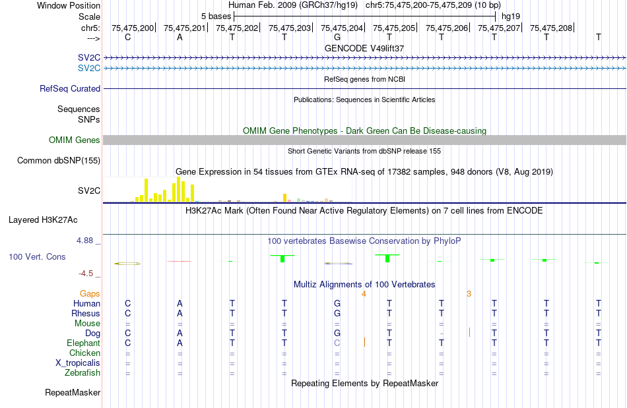Screen dimensions: 627x408
Task: Click Short Genetic Variants from dbSNP title
Action: tap(364, 152)
